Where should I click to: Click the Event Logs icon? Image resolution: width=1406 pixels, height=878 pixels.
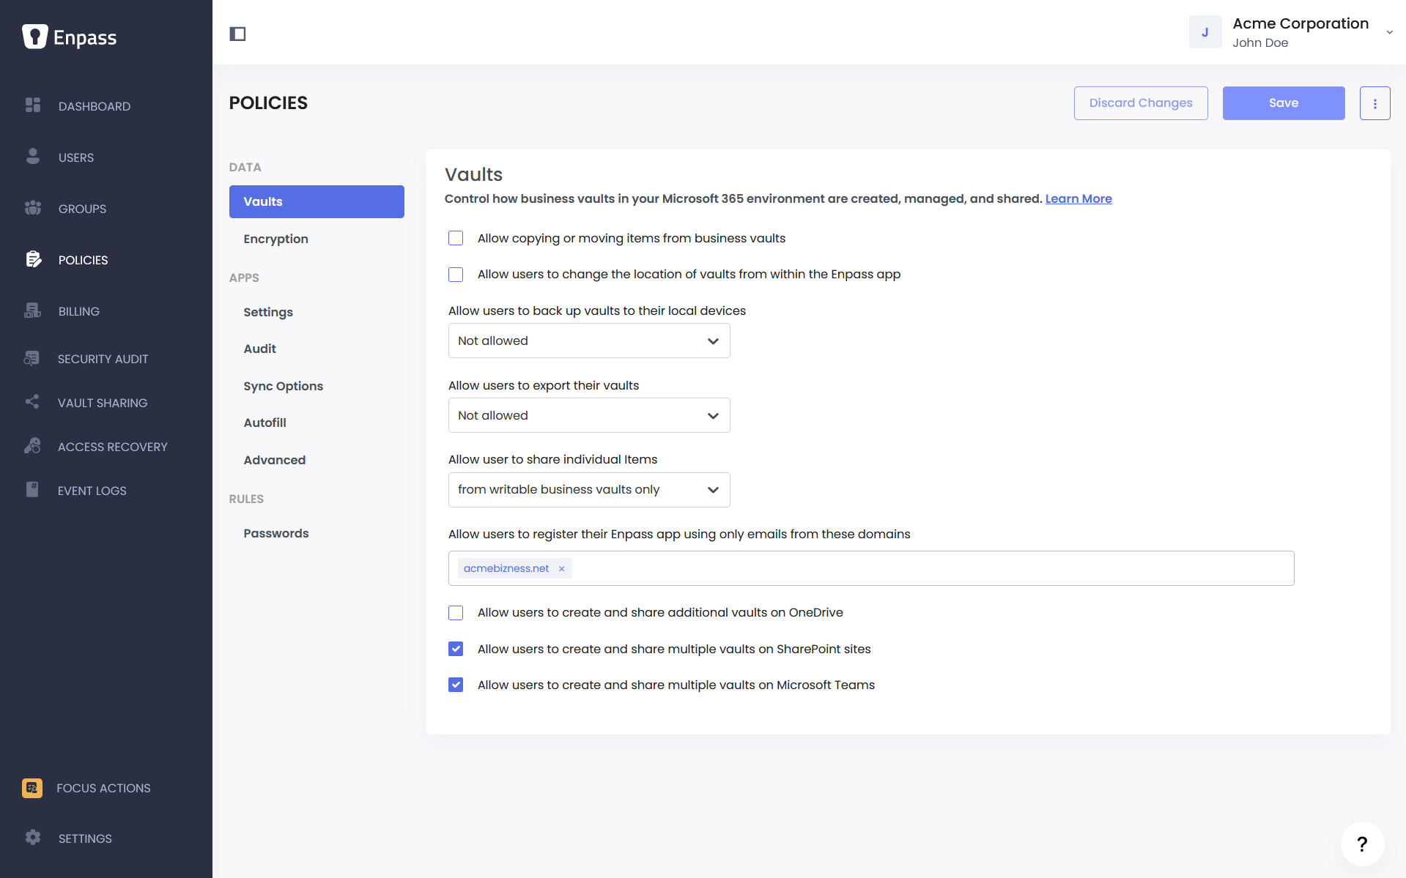coord(32,490)
